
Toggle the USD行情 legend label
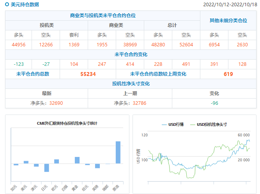click(x=176, y=125)
